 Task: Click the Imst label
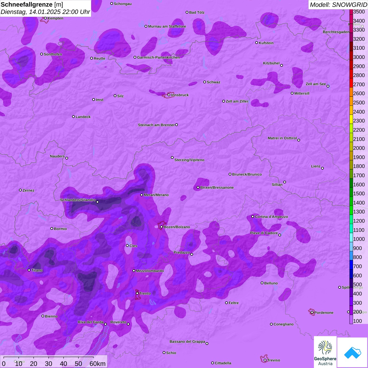(99, 100)
